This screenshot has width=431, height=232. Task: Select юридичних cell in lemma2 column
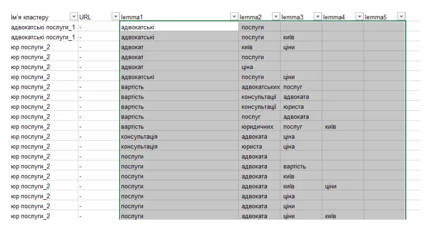coord(259,127)
